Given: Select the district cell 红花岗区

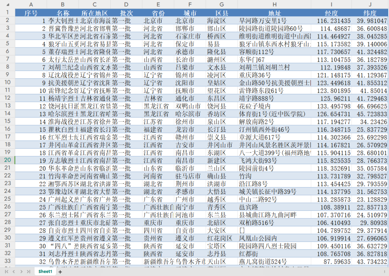Looking at the screenshot, I should click(x=222, y=238).
